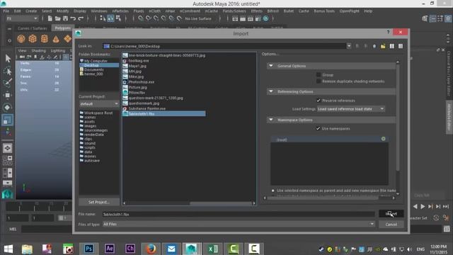Open the nCloth menu
Viewport: 453px width, 255px height.
pos(154,11)
